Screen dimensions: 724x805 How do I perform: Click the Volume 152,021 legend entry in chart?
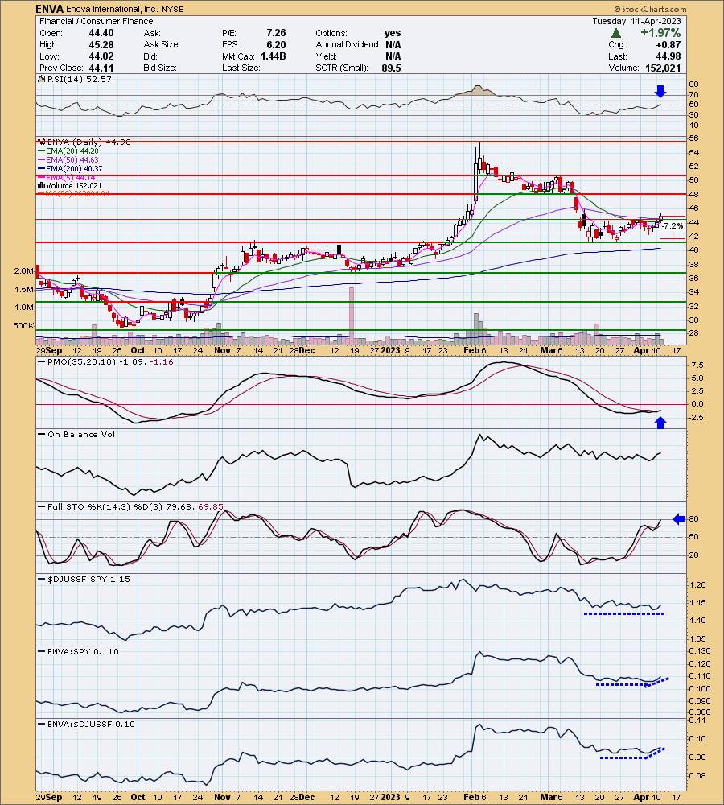(70, 185)
